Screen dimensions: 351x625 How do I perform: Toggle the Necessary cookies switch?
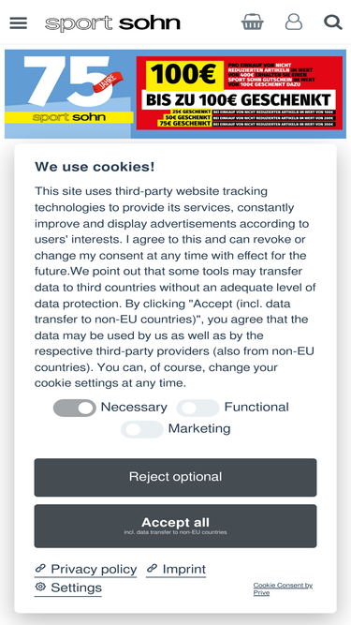coord(75,408)
